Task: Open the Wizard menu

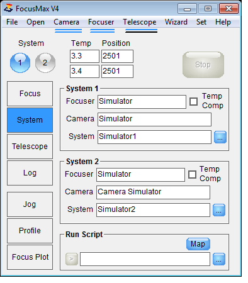Action: coord(176,22)
